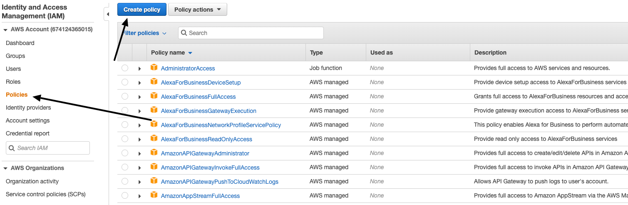Select the AmazonAPIGatewayAdministrator radio button
This screenshot has height=205, width=628.
click(x=125, y=153)
